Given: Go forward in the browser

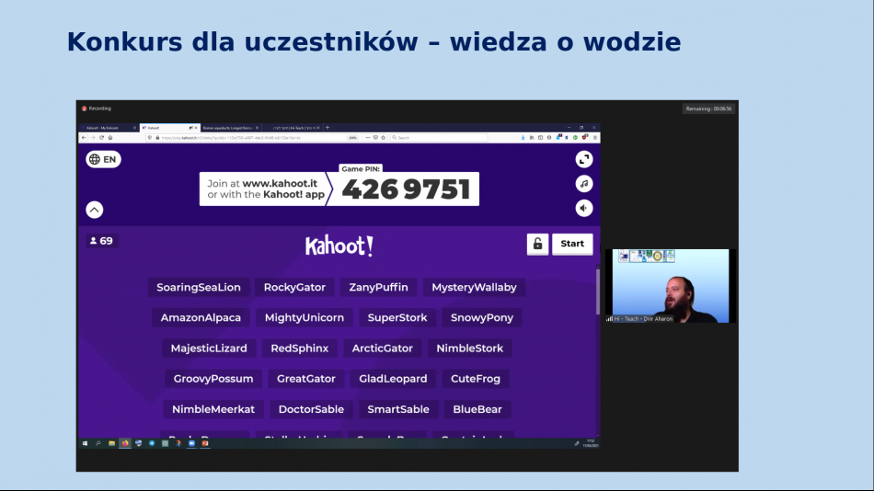Looking at the screenshot, I should click(x=93, y=138).
